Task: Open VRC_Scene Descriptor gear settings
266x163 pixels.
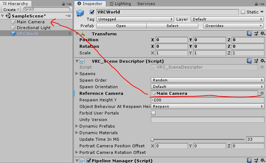Action: click(x=263, y=61)
